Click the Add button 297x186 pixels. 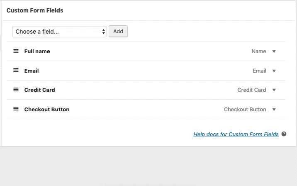118,31
